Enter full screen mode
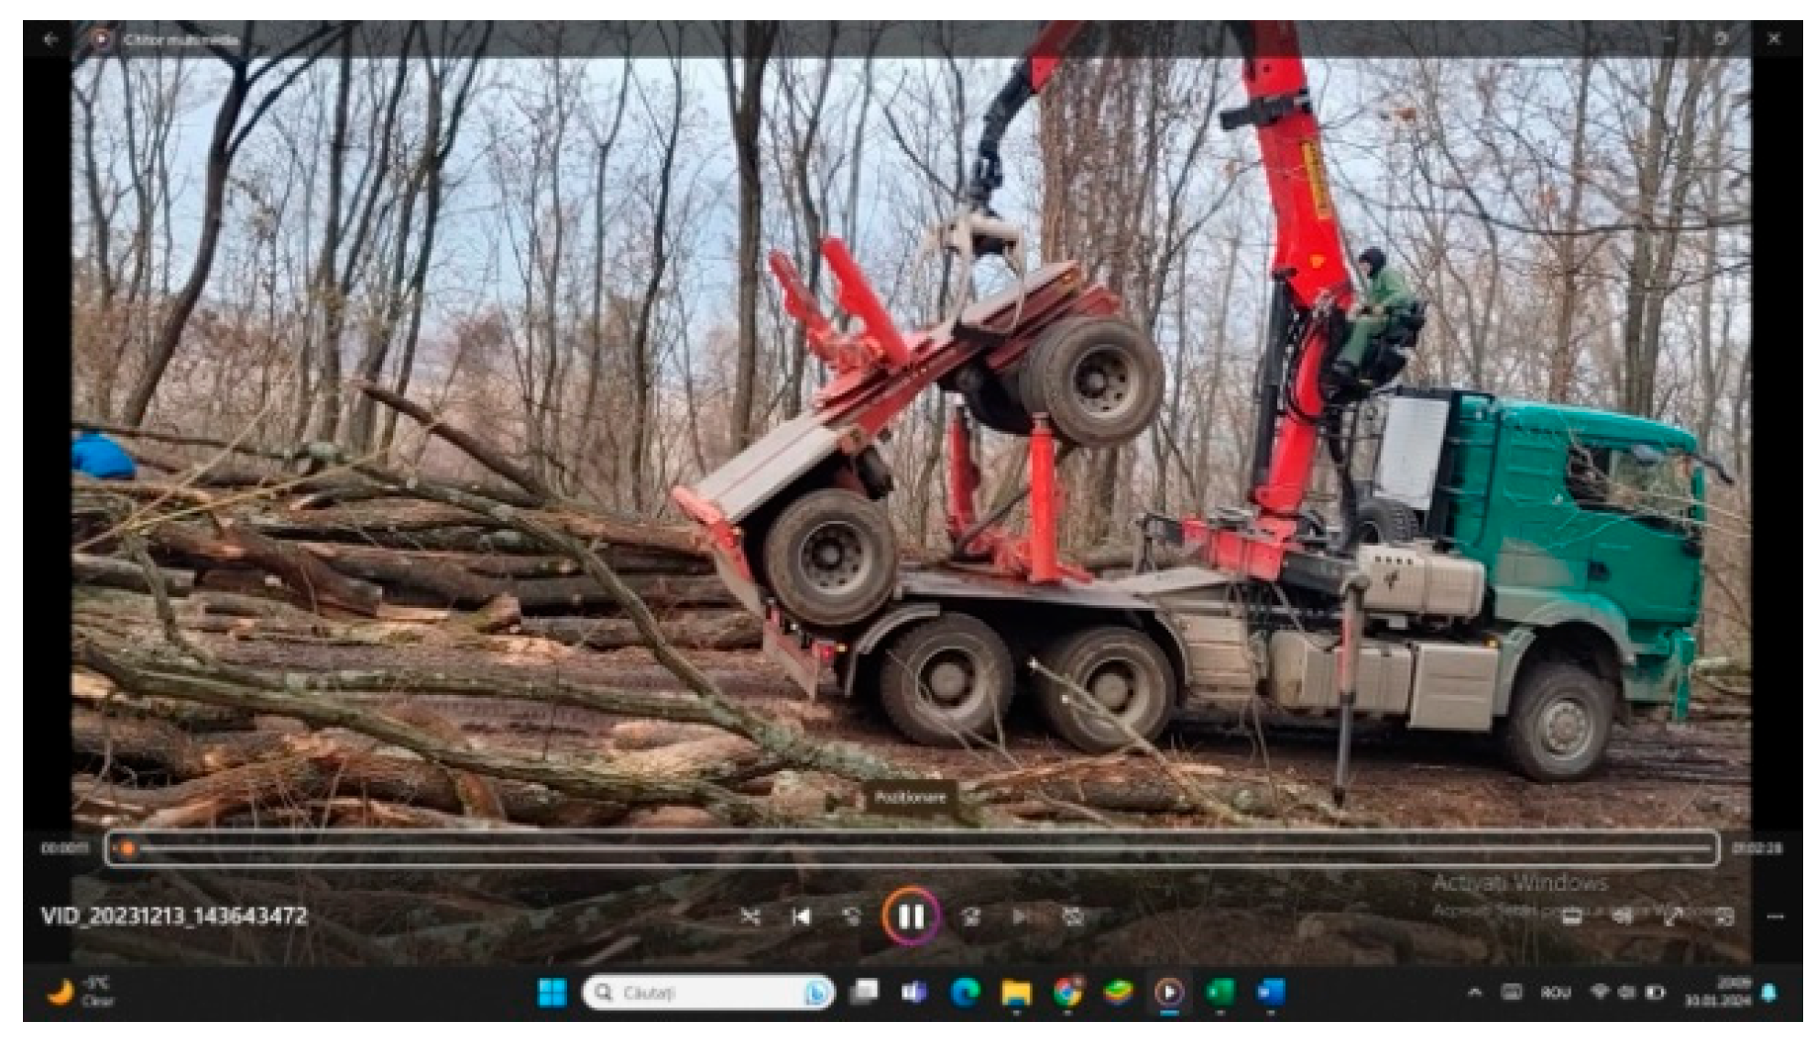The height and width of the screenshot is (1043, 1816). coord(1673,916)
